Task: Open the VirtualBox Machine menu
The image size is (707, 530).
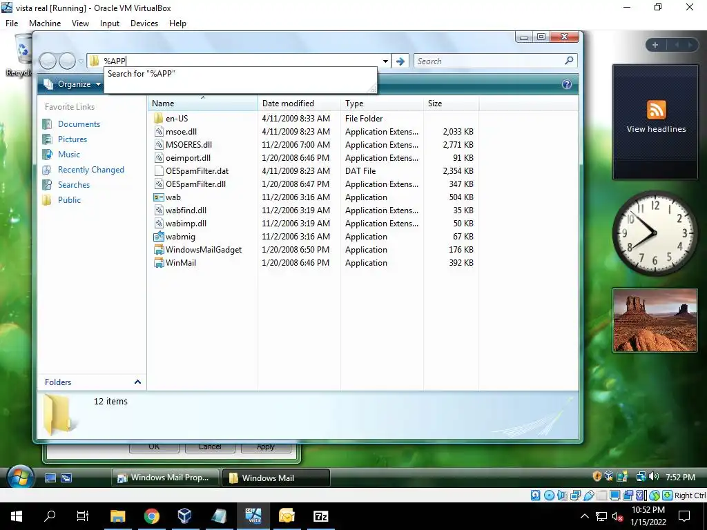Action: coord(45,23)
